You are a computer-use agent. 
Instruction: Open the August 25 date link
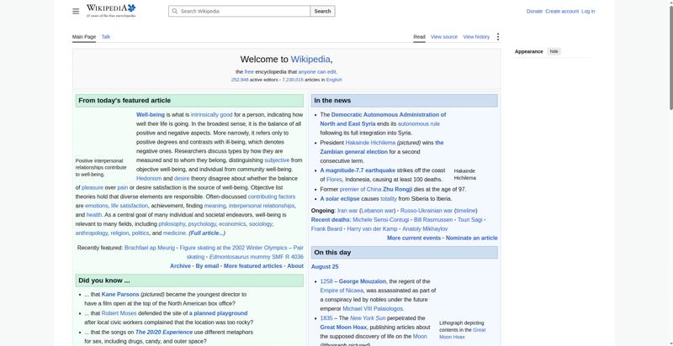click(x=325, y=267)
